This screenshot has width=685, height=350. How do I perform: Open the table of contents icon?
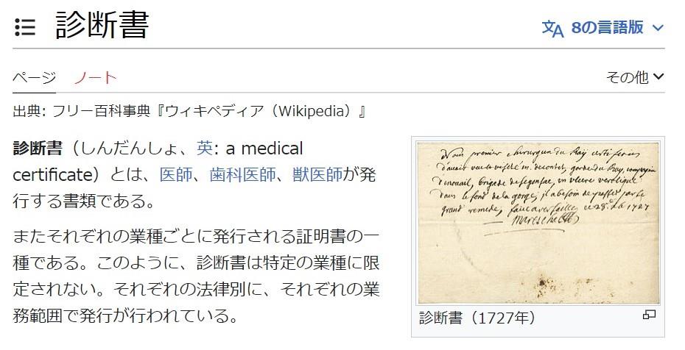tap(25, 26)
